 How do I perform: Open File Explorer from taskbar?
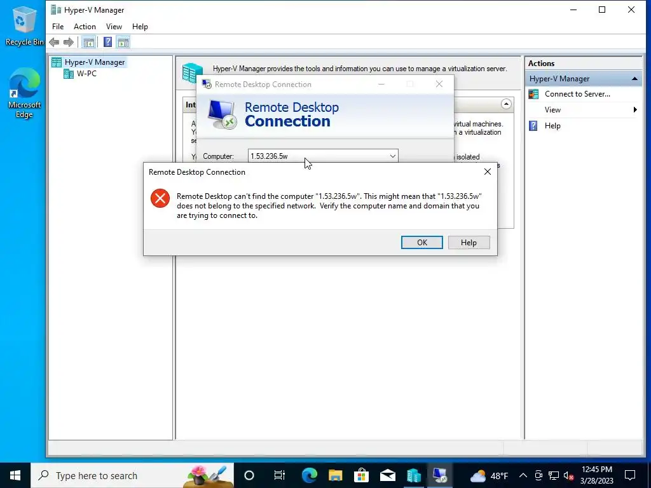click(336, 475)
